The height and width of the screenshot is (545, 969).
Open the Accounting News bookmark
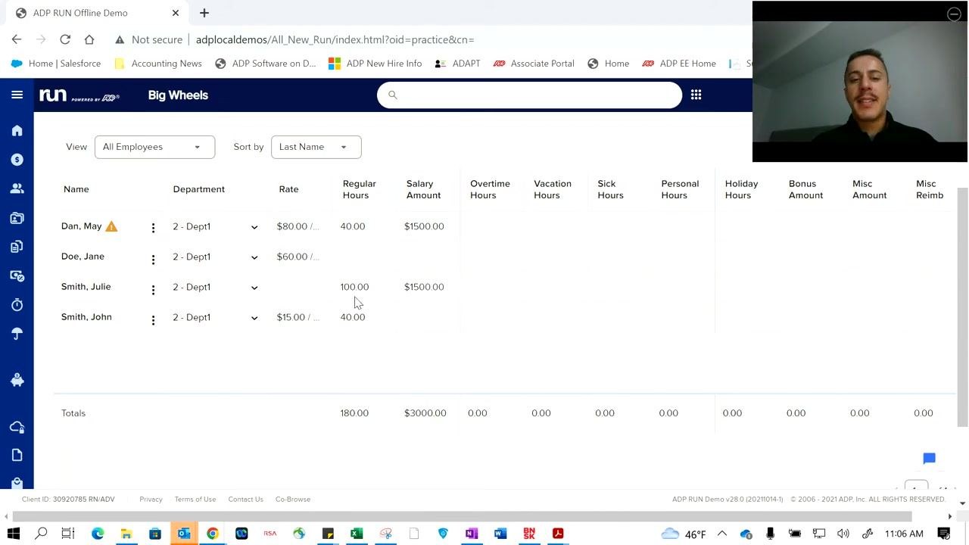tap(158, 64)
